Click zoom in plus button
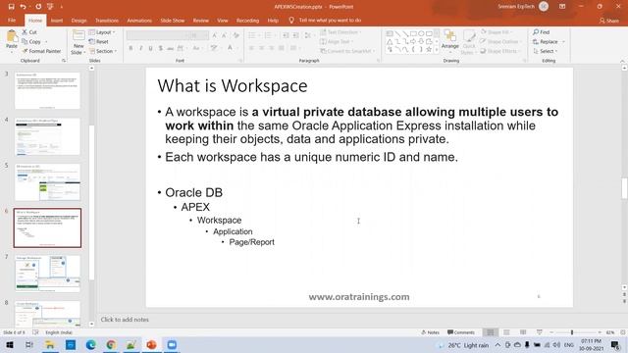The height and width of the screenshot is (353, 628). click(600, 332)
